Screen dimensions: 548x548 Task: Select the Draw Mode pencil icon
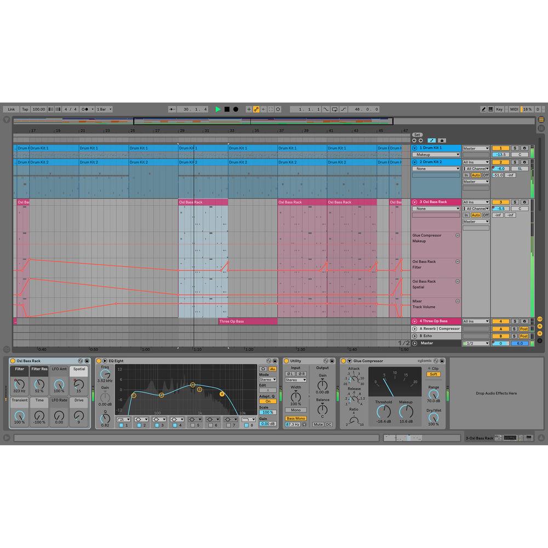coord(484,109)
